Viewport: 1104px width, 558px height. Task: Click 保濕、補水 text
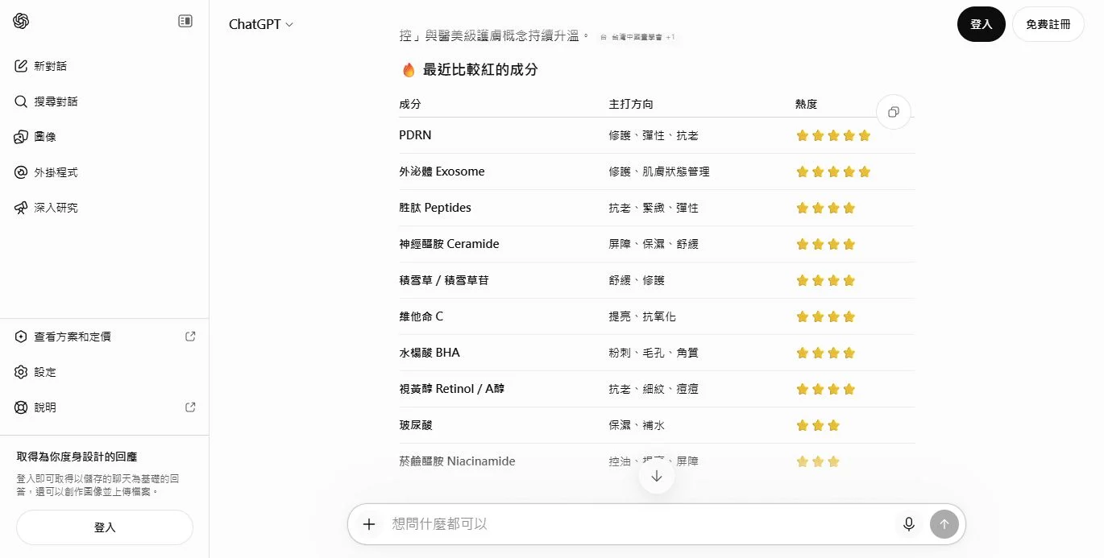pyautogui.click(x=637, y=425)
